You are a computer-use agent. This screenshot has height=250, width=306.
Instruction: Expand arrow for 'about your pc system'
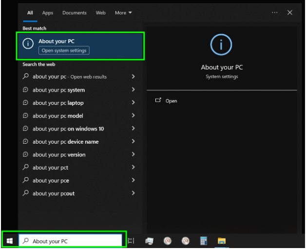(134, 90)
